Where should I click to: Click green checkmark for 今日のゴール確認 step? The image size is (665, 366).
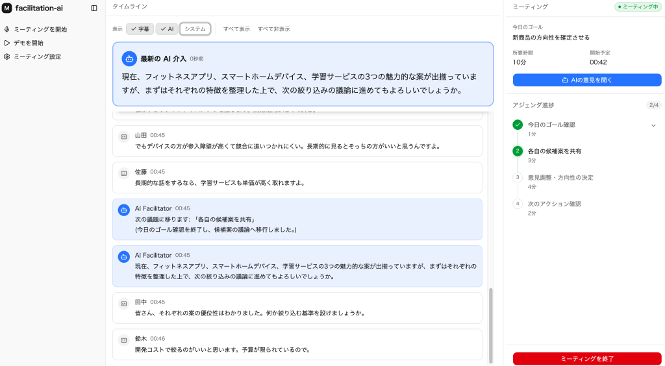tap(518, 125)
